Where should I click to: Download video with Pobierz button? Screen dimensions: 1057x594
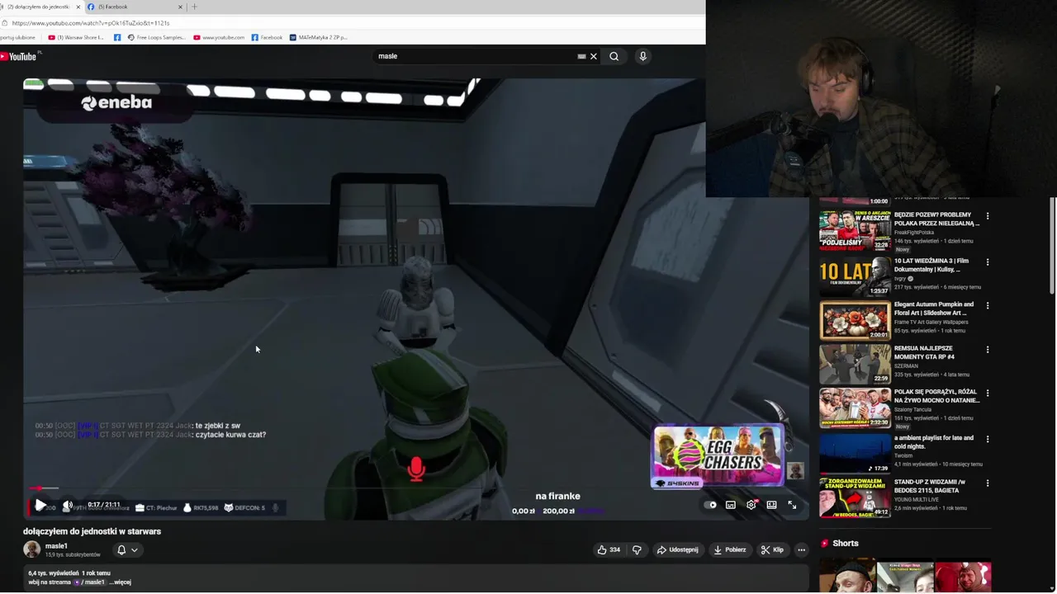click(730, 549)
